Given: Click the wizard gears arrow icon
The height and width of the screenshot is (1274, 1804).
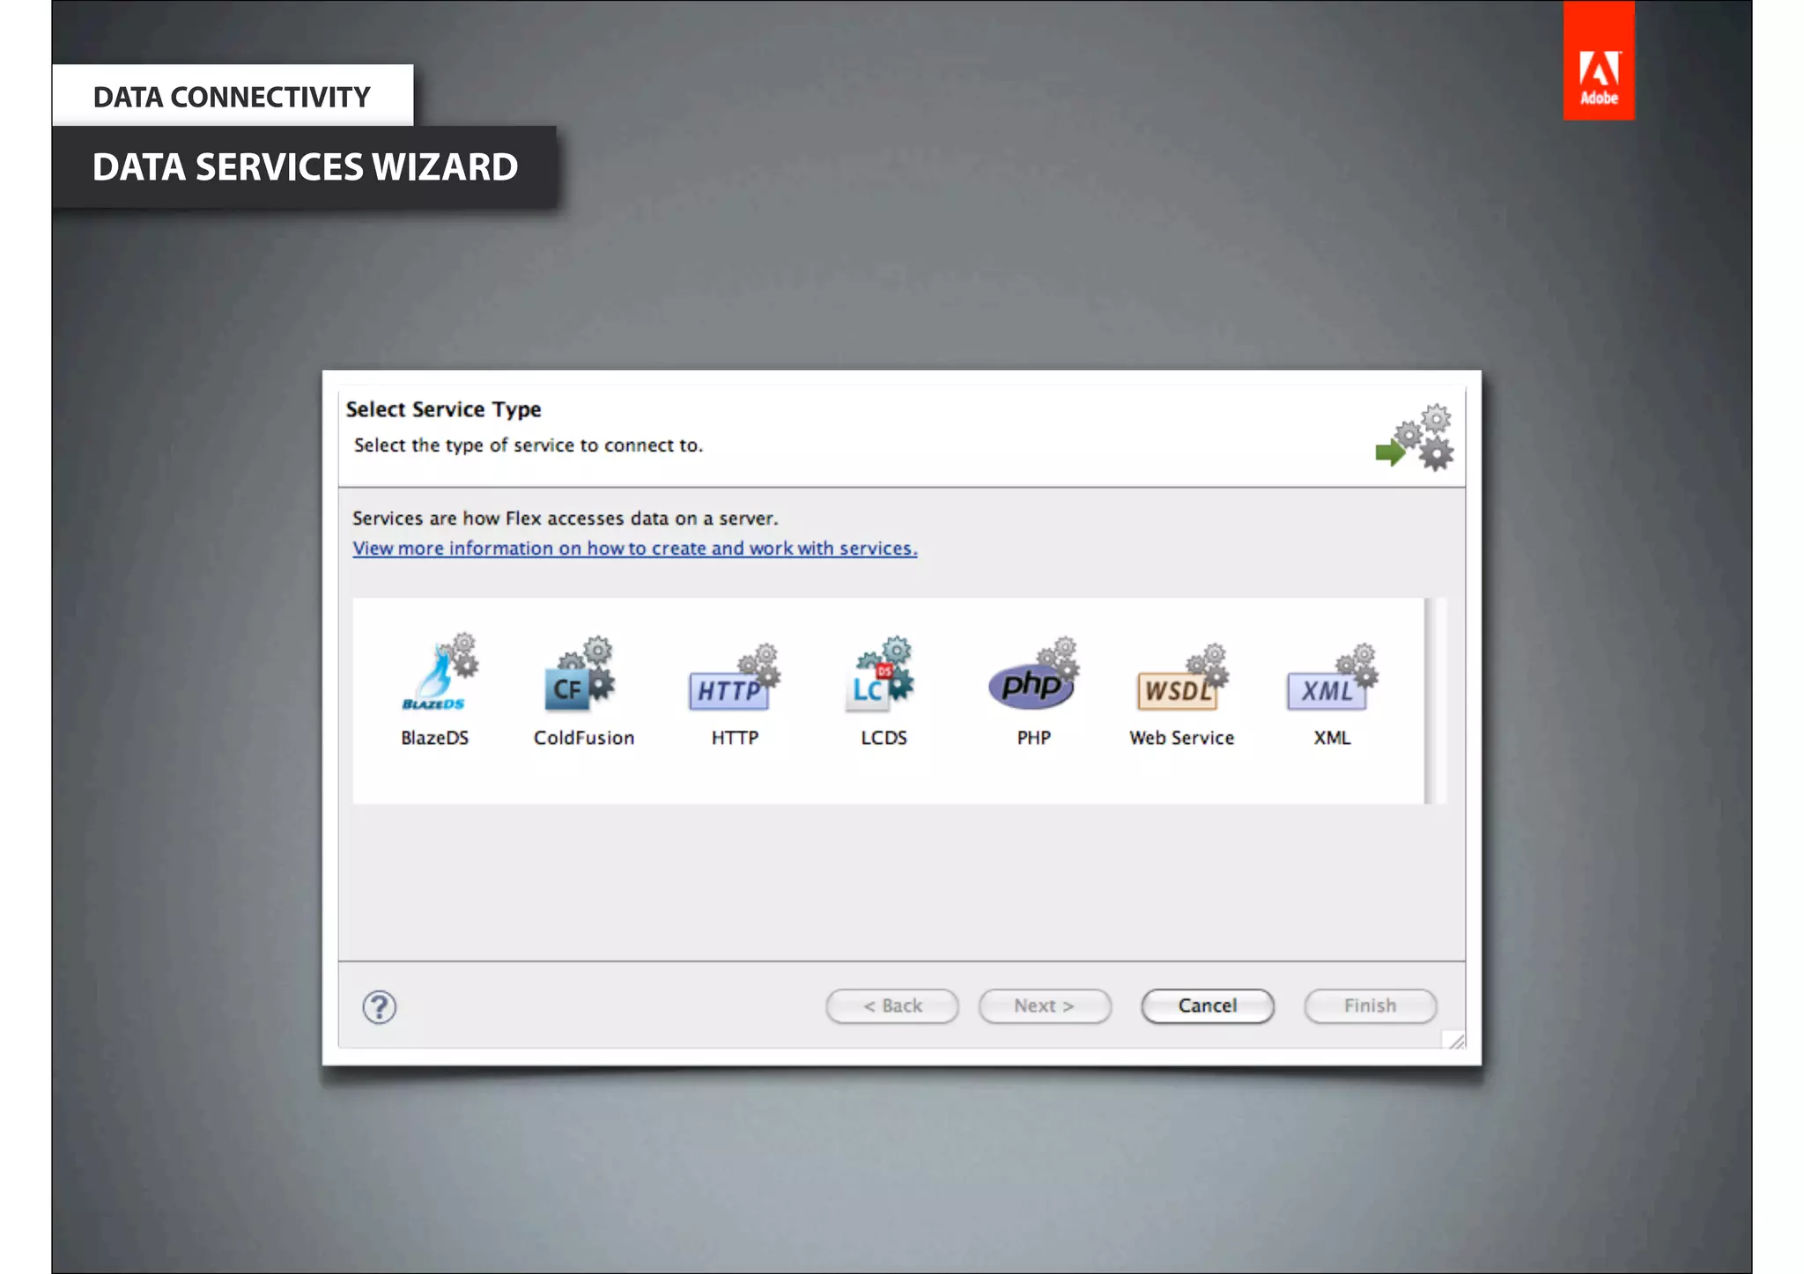Looking at the screenshot, I should tap(1416, 438).
